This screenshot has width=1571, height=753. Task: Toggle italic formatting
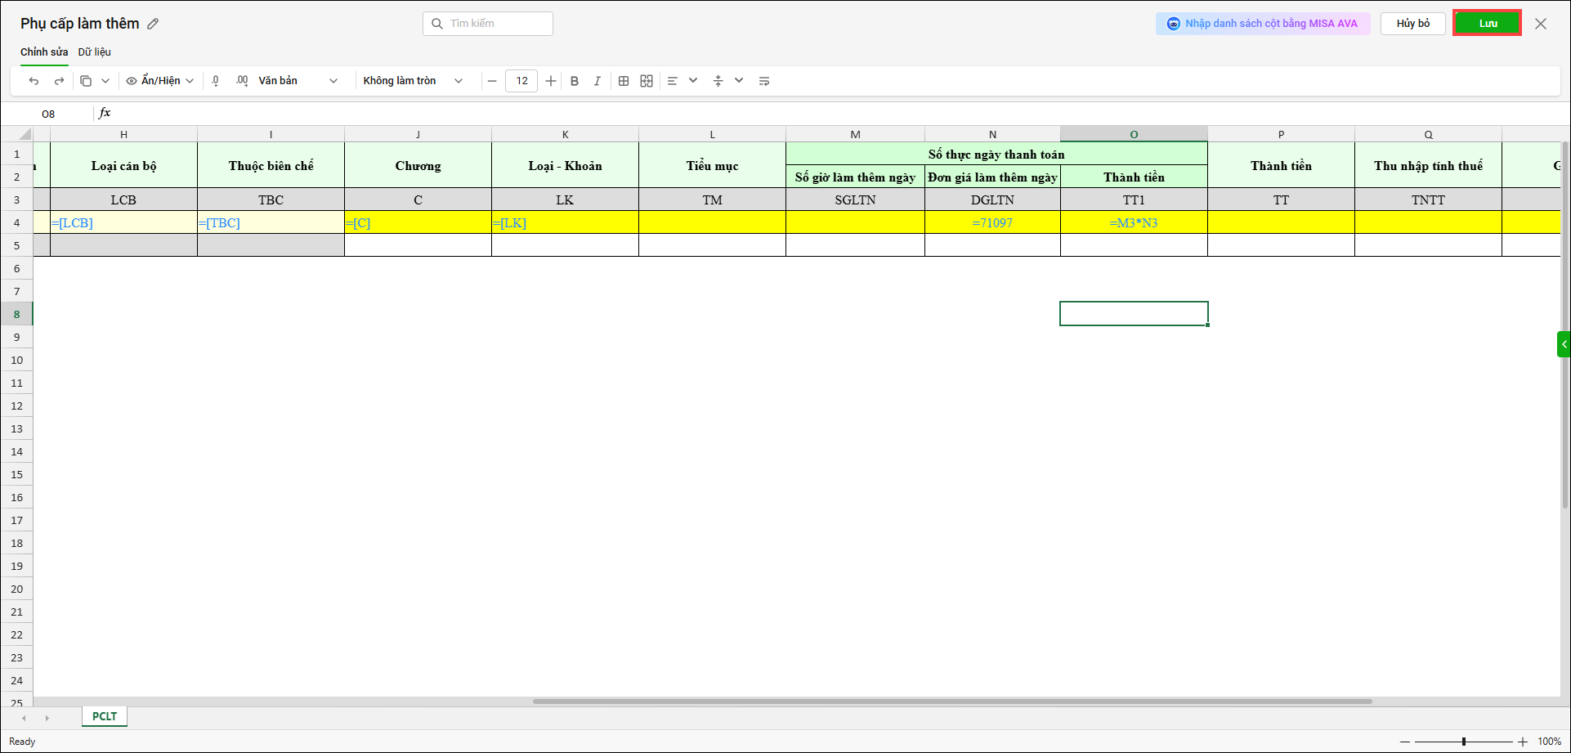point(598,81)
